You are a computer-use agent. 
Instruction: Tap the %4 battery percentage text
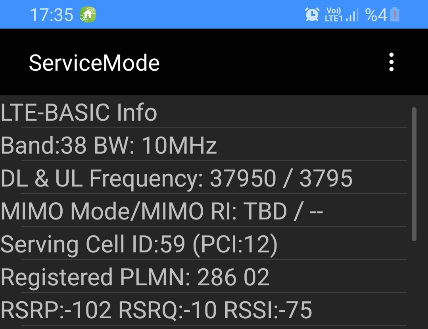376,15
